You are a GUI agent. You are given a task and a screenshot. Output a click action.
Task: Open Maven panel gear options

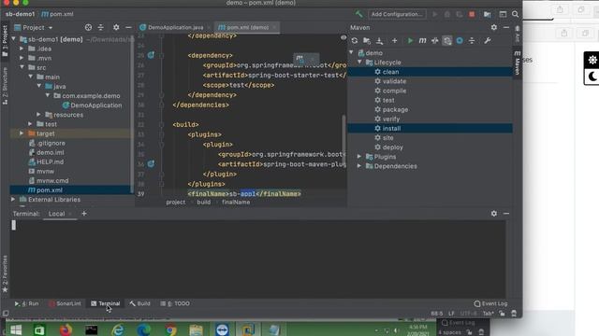(494, 27)
